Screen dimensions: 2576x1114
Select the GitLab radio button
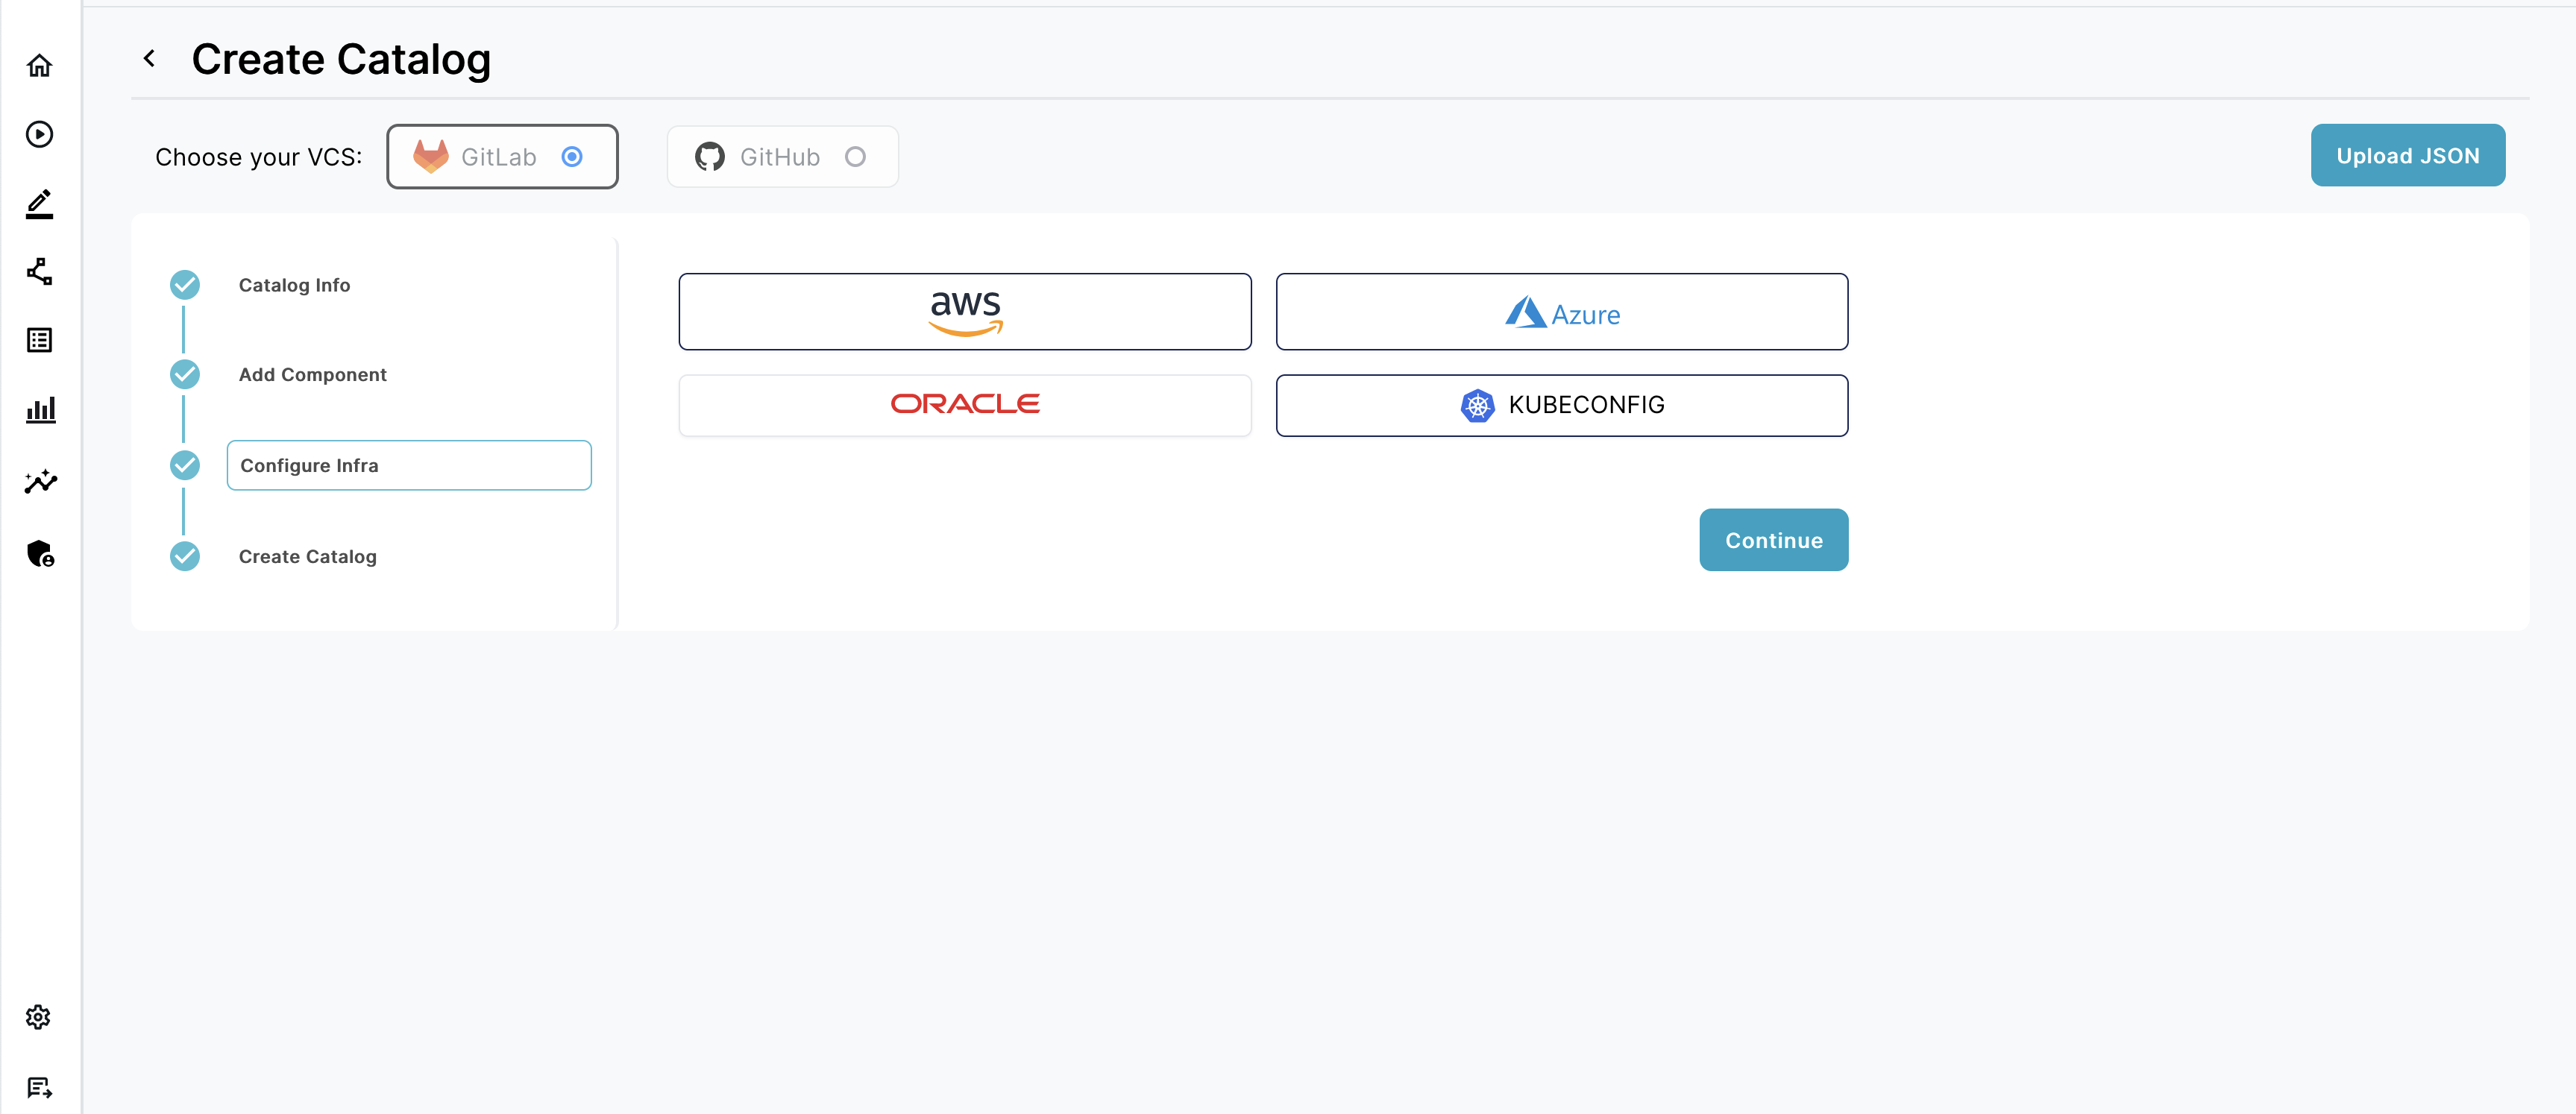coord(572,157)
